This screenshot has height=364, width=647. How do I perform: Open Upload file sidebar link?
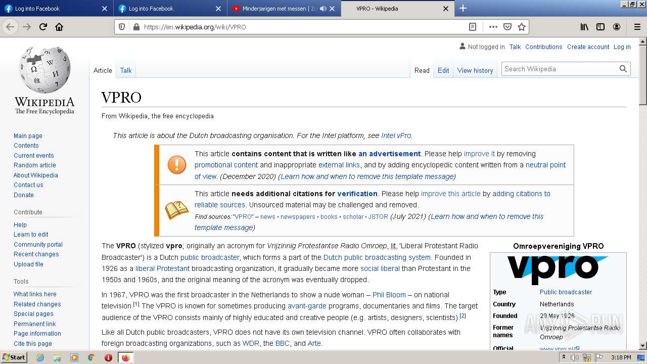[x=28, y=264]
